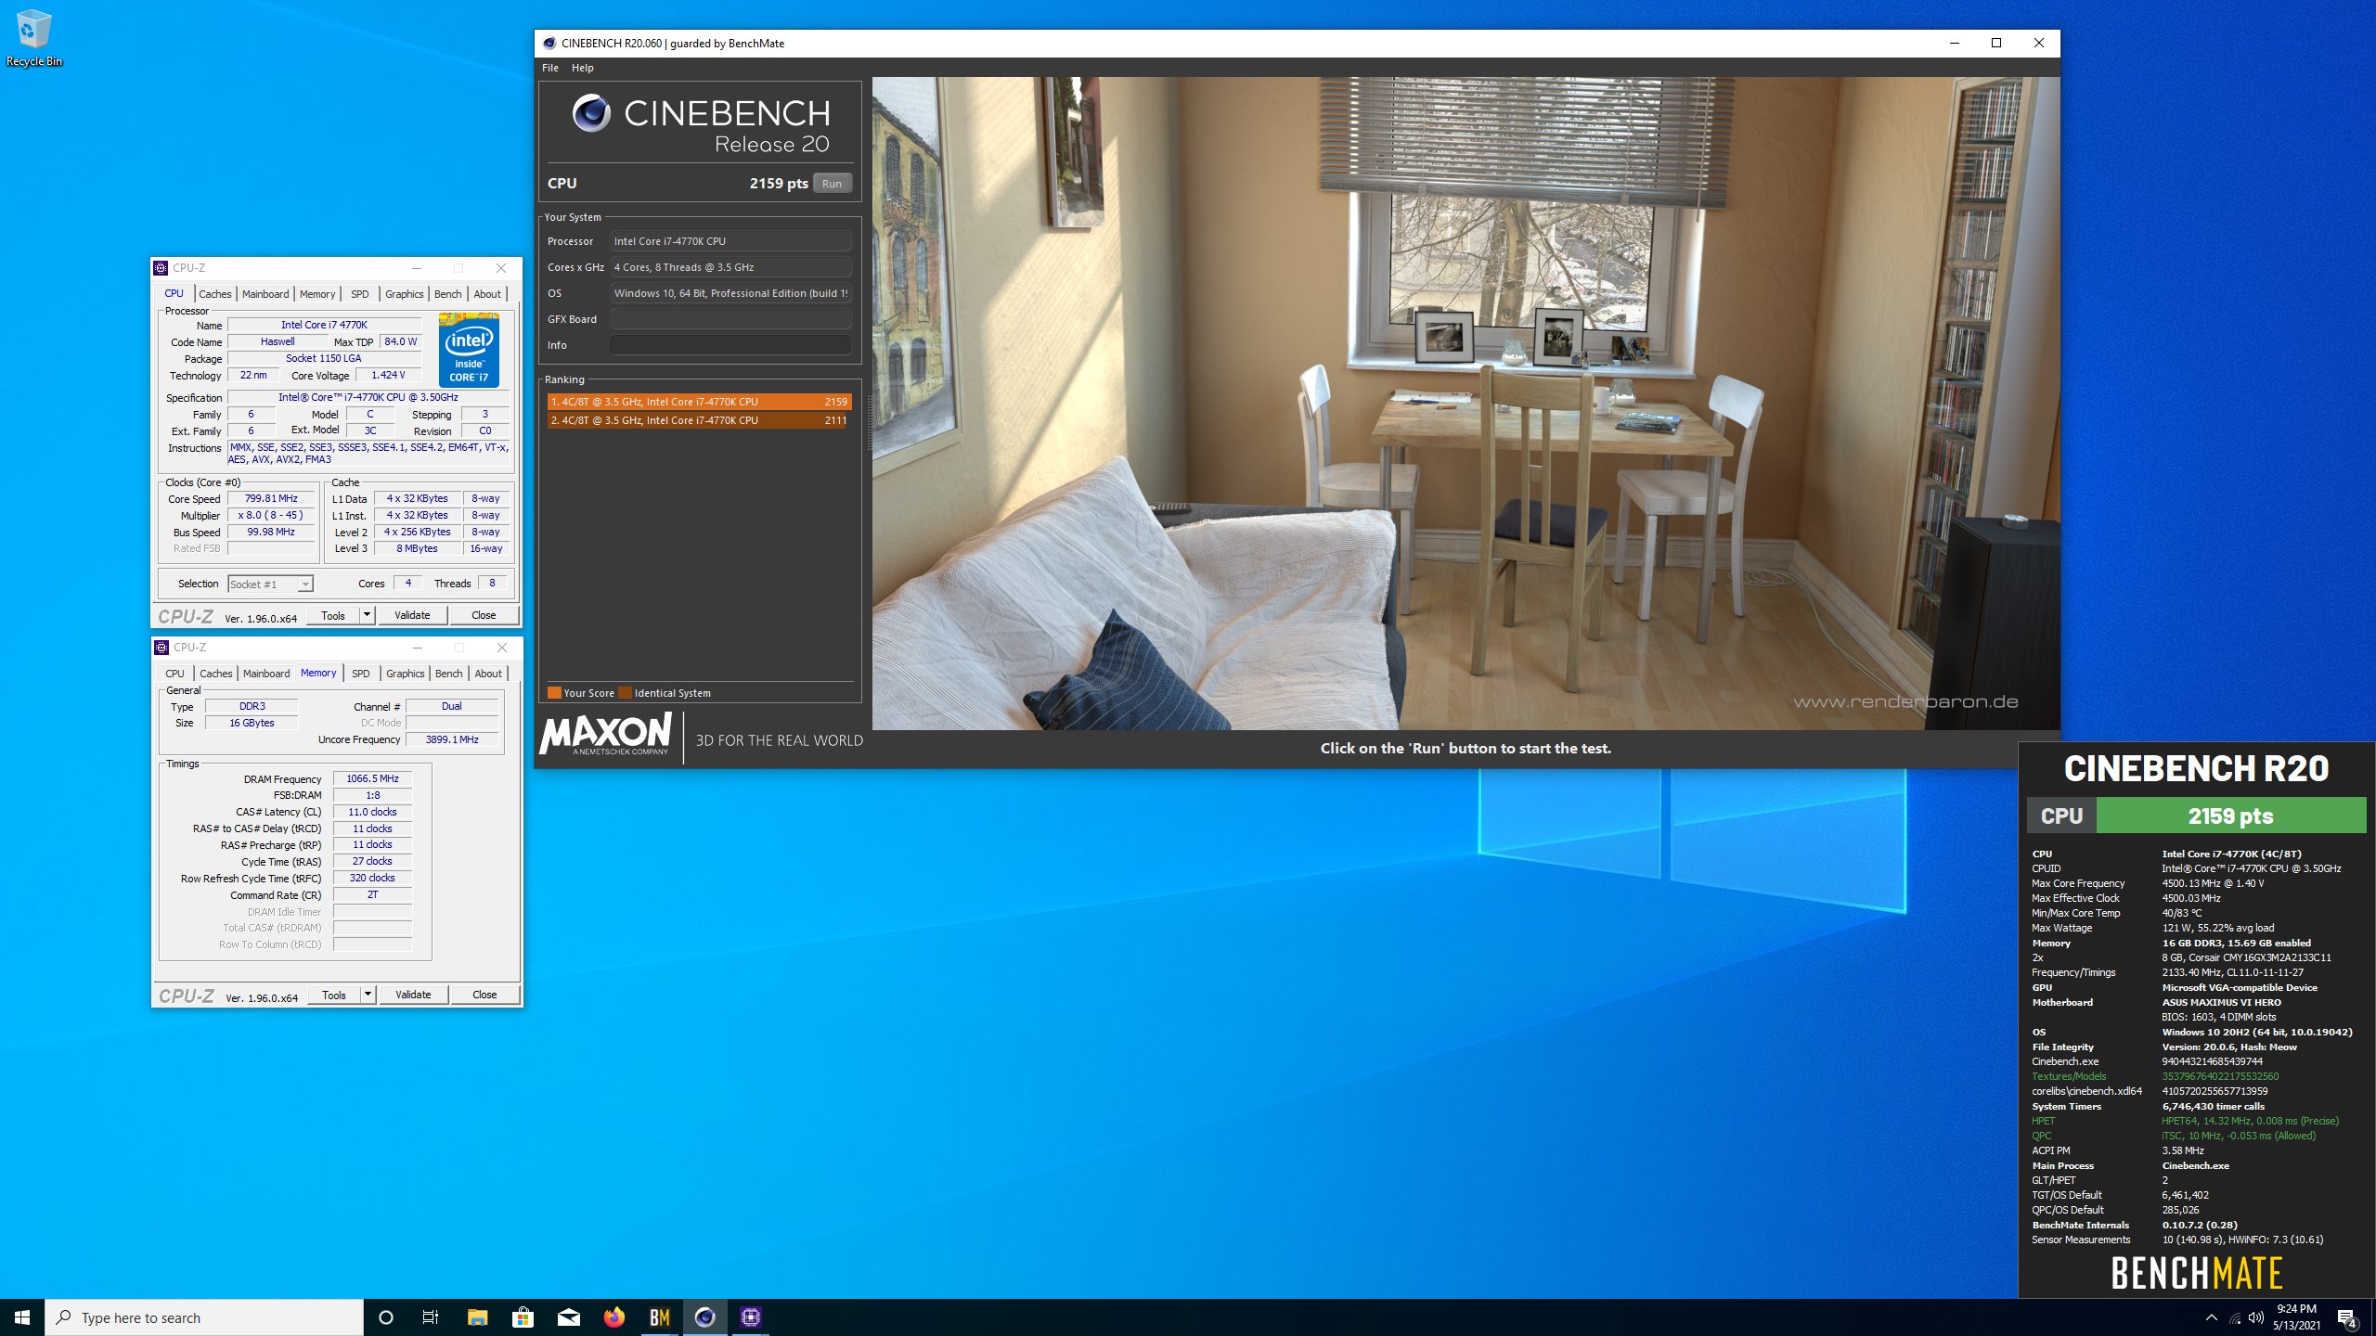Click the GFX Board field in Cinebench
Viewport: 2376px width, 1336px height.
(x=730, y=319)
